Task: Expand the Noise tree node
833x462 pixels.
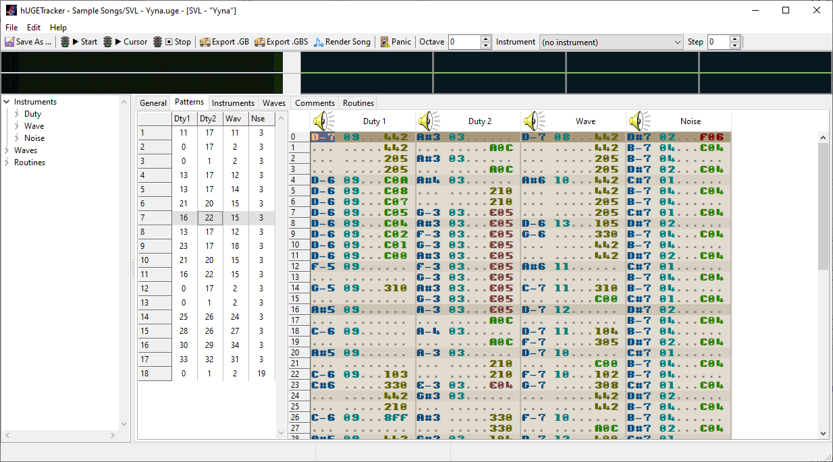Action: click(x=17, y=138)
